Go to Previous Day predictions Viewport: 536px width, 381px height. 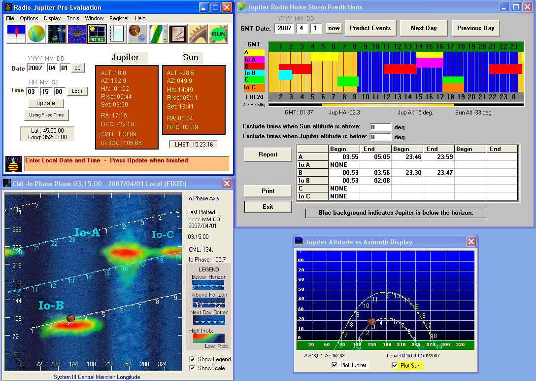pos(475,28)
